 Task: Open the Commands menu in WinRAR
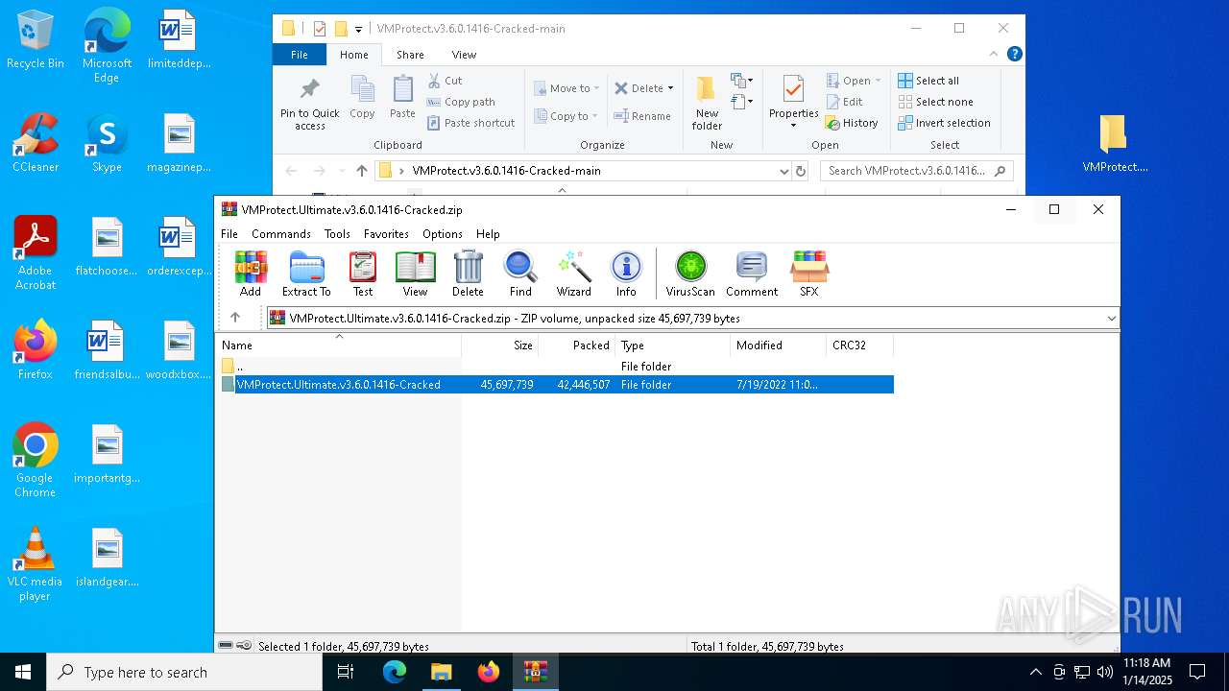tap(281, 233)
